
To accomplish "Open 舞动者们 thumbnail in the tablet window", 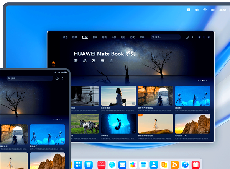I will click(48, 134).
